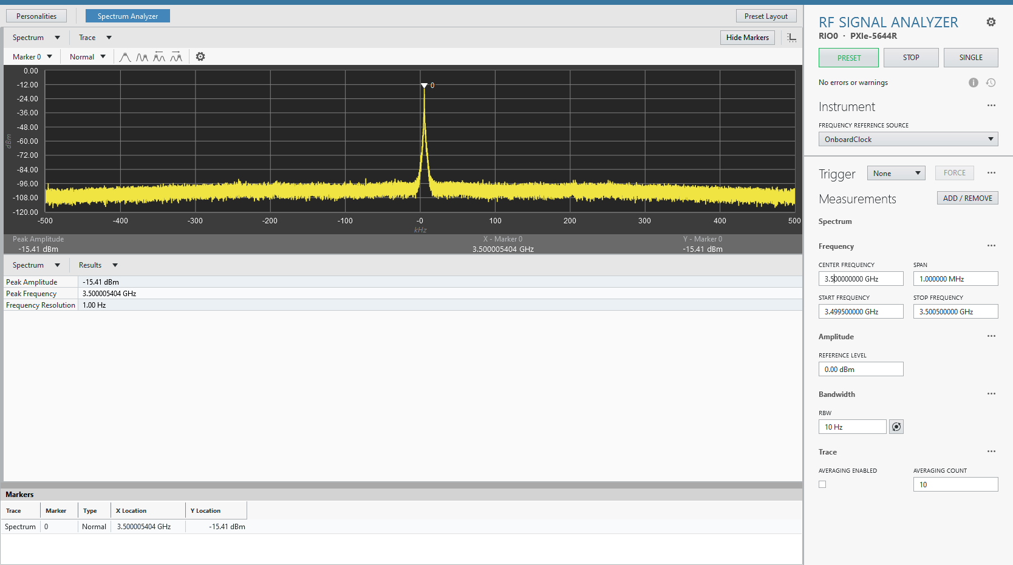Click the Stop Frequency input field

coord(955,311)
